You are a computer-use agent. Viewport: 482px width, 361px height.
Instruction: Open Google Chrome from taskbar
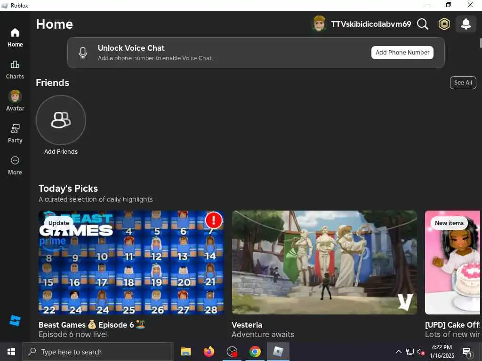(255, 352)
